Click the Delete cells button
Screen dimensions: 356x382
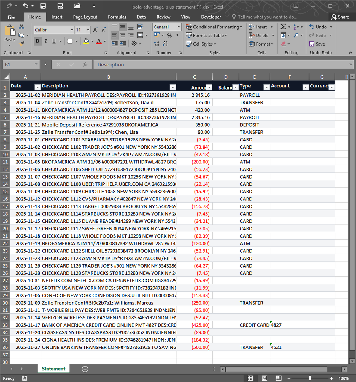[x=261, y=35]
